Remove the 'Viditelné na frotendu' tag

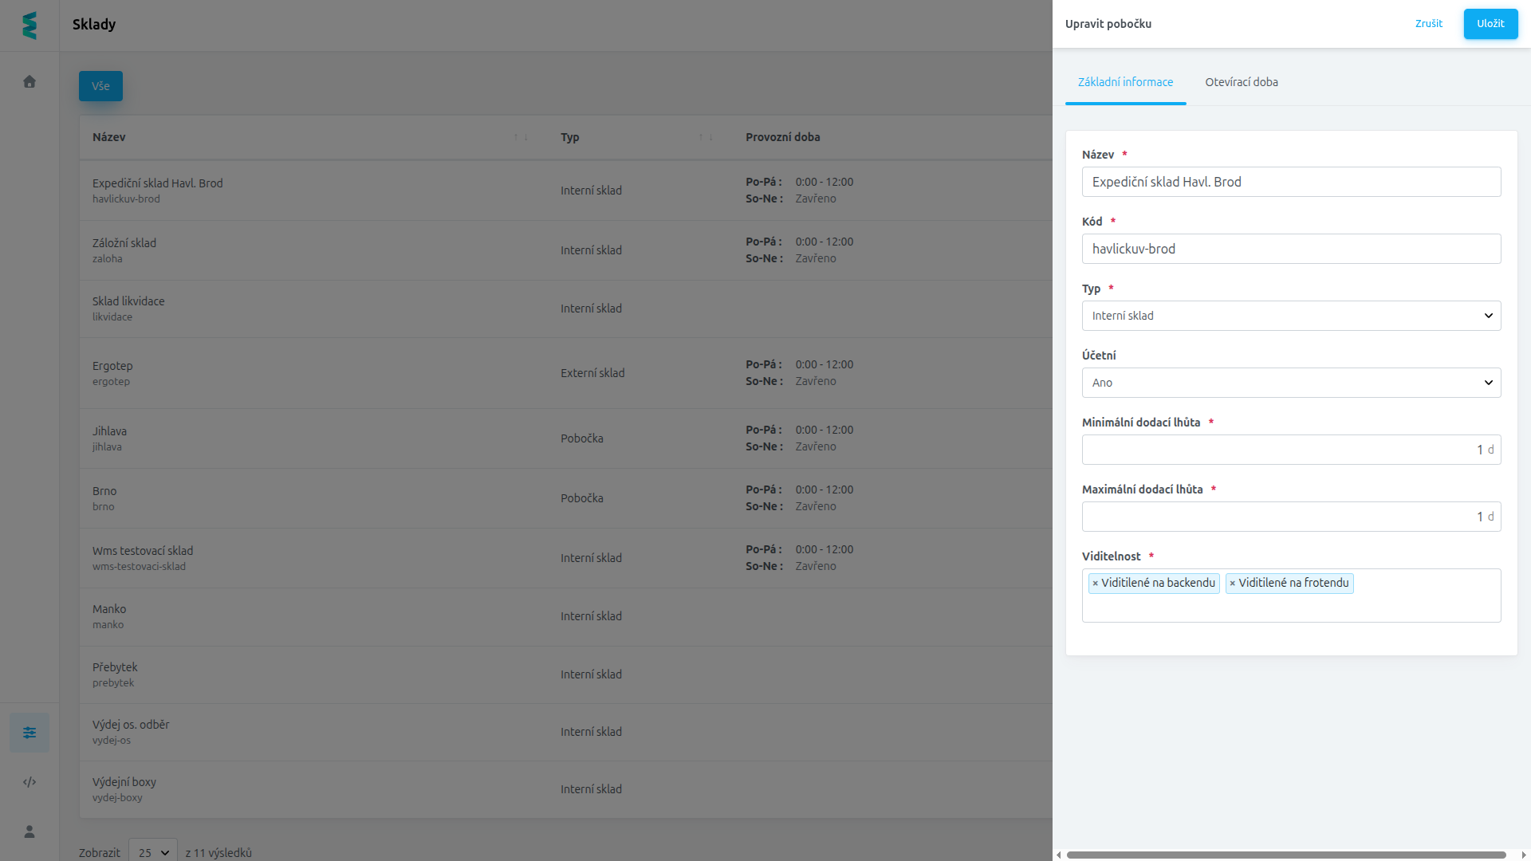coord(1233,584)
